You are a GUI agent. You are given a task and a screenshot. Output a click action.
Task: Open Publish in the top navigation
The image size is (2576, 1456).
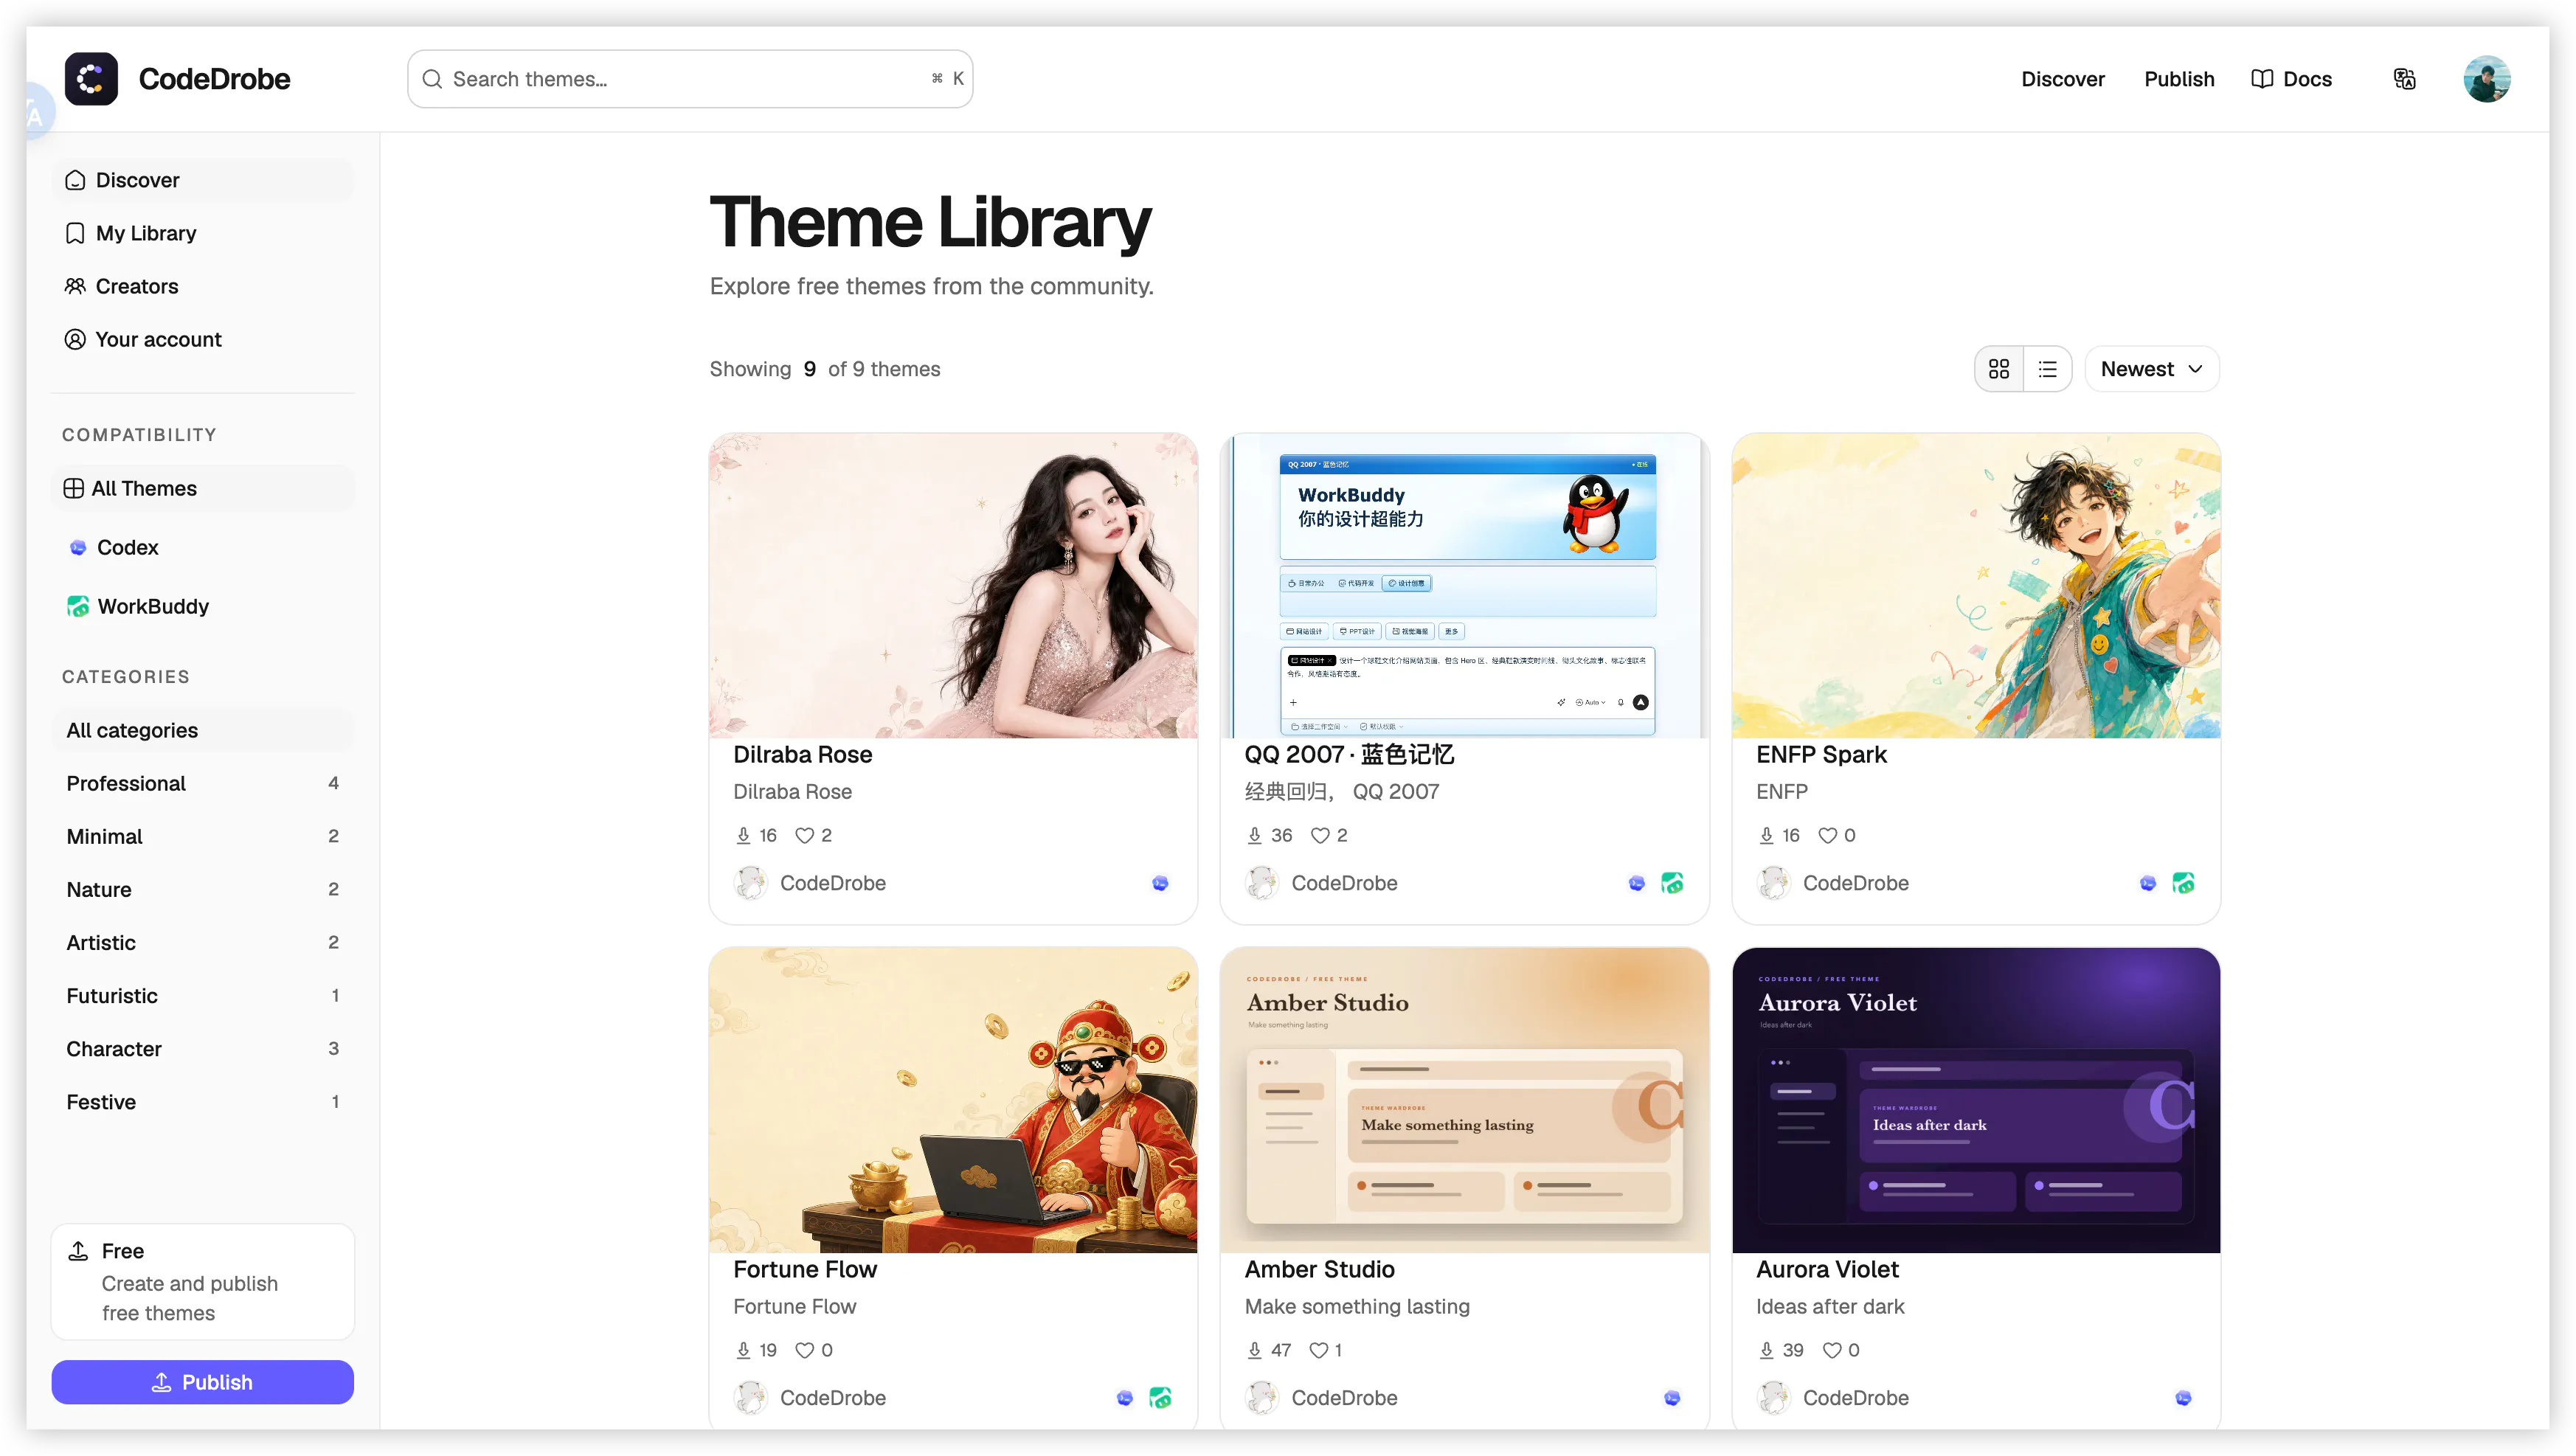2178,79
